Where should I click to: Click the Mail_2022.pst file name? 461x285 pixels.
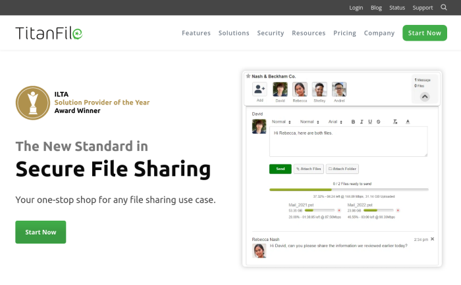(360, 205)
